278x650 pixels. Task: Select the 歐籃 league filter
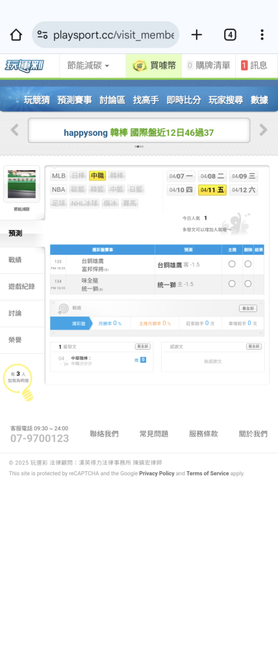(x=78, y=189)
